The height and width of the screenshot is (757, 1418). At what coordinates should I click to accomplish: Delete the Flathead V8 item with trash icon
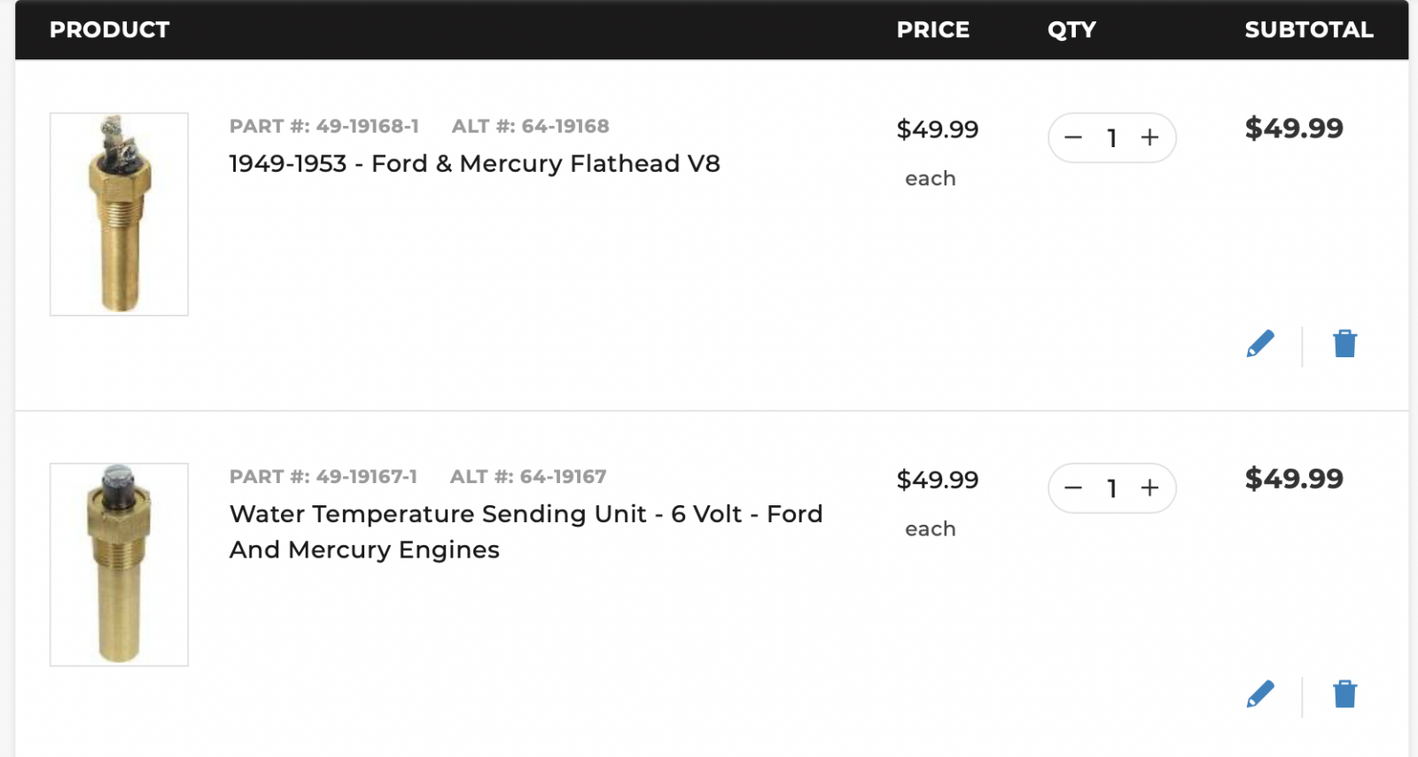[x=1344, y=344]
